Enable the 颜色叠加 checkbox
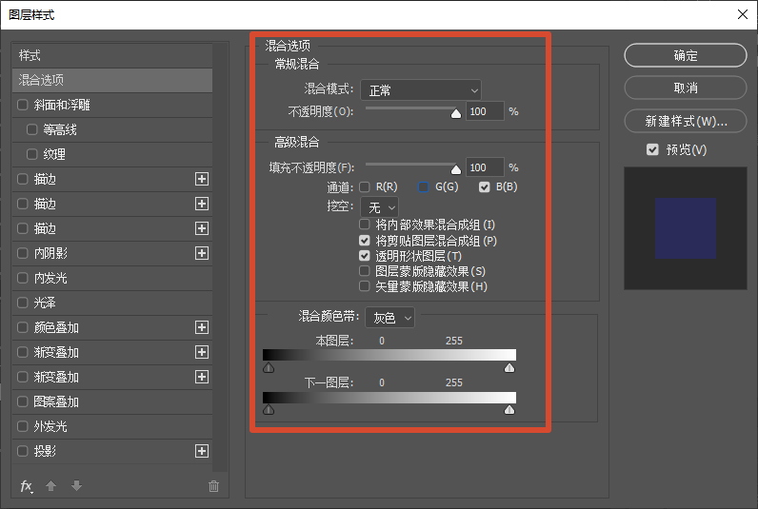This screenshot has width=758, height=509. point(23,327)
